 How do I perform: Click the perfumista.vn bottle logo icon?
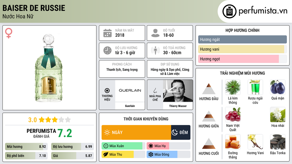229,11
